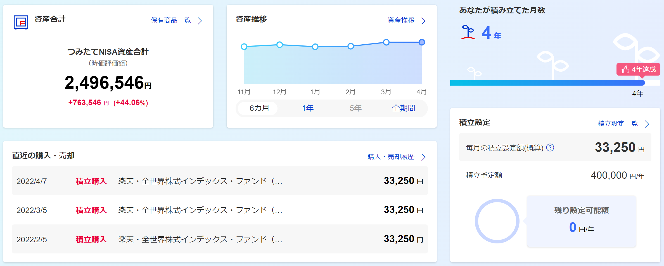Click the chevron arrow next to 保有商品一覧

pyautogui.click(x=200, y=21)
